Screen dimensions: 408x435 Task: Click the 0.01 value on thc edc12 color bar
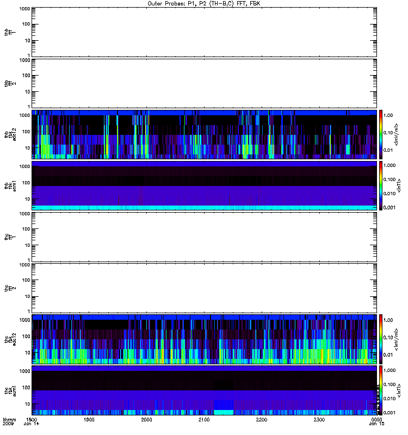click(x=388, y=355)
